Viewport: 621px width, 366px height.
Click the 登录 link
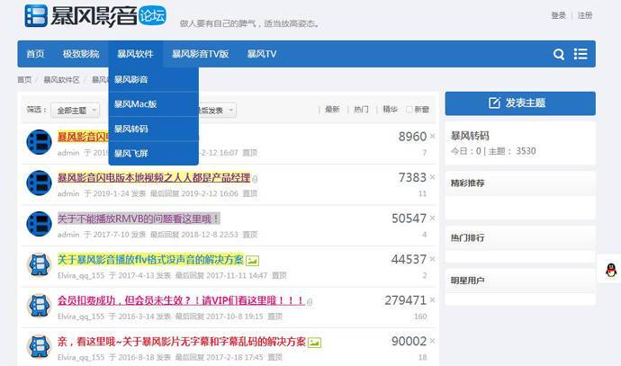point(558,15)
